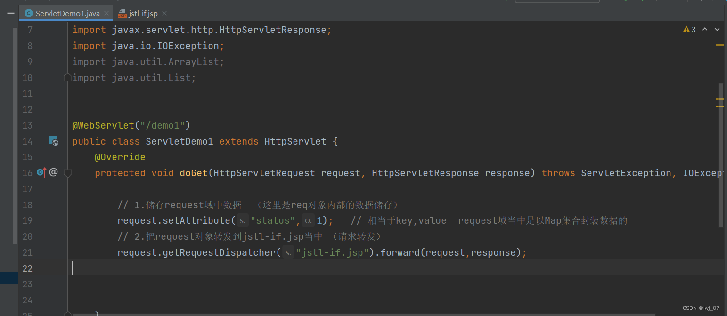Close the jstl-if.jsp editor tab
The image size is (727, 316).
click(x=163, y=13)
